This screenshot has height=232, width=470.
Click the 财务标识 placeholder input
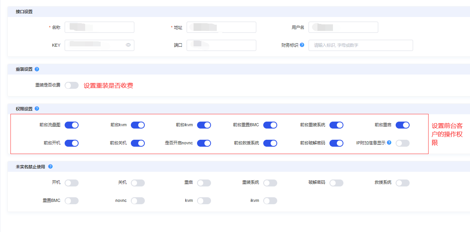pyautogui.click(x=361, y=45)
